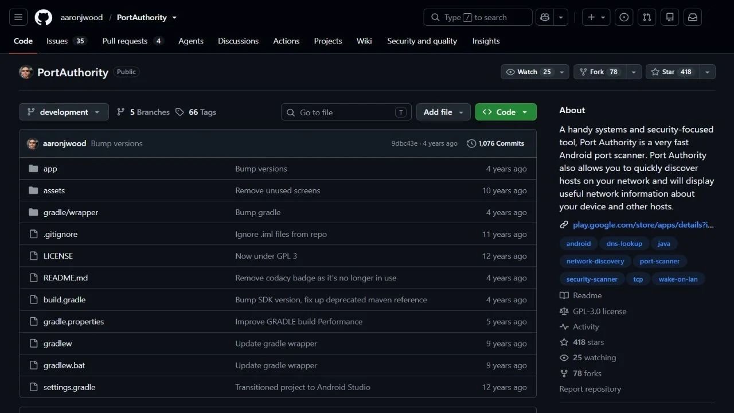
Task: Open the Agents tab
Action: click(x=191, y=41)
